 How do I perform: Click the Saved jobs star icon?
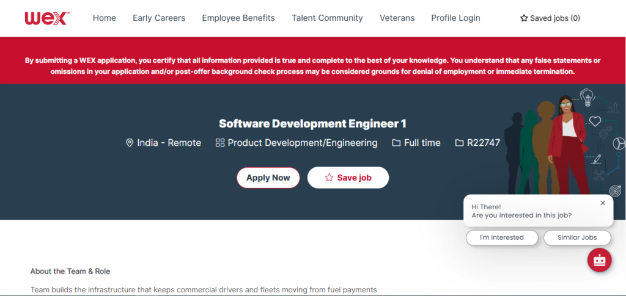(x=524, y=18)
